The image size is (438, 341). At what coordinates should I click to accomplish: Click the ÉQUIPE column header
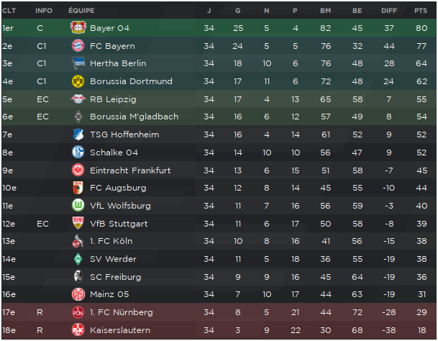click(x=81, y=11)
